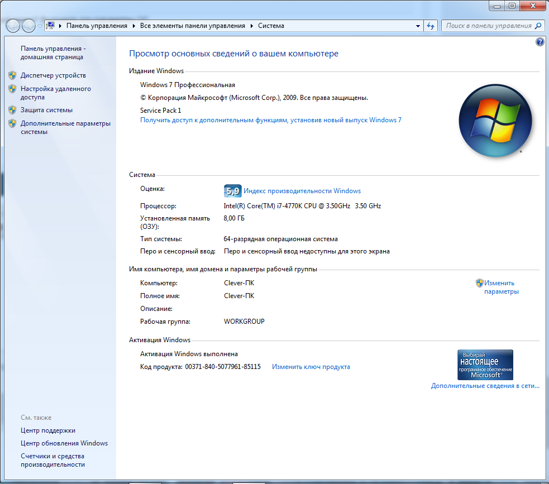Go to Панель управления breadcrumb

coord(97,26)
